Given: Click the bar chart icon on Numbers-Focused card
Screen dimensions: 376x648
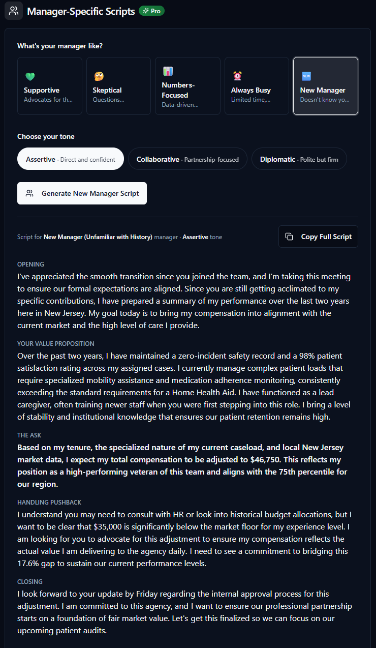Looking at the screenshot, I should pos(168,71).
